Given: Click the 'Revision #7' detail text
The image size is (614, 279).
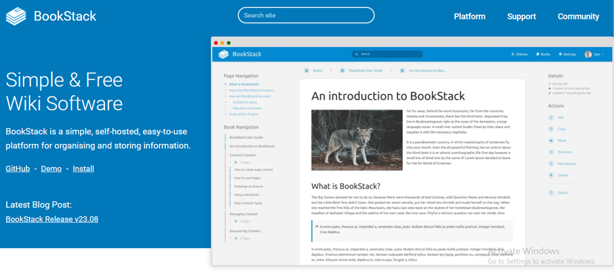Looking at the screenshot, I should coord(560,84).
